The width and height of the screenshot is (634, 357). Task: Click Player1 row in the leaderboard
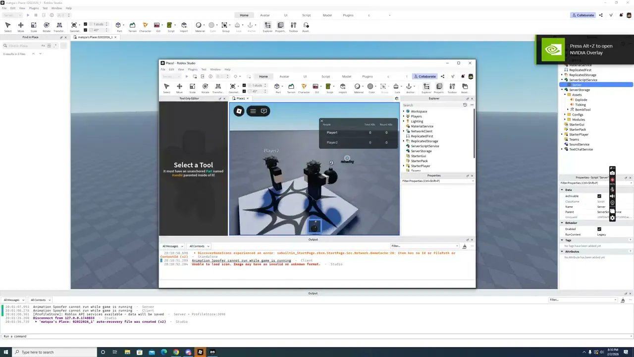click(358, 132)
